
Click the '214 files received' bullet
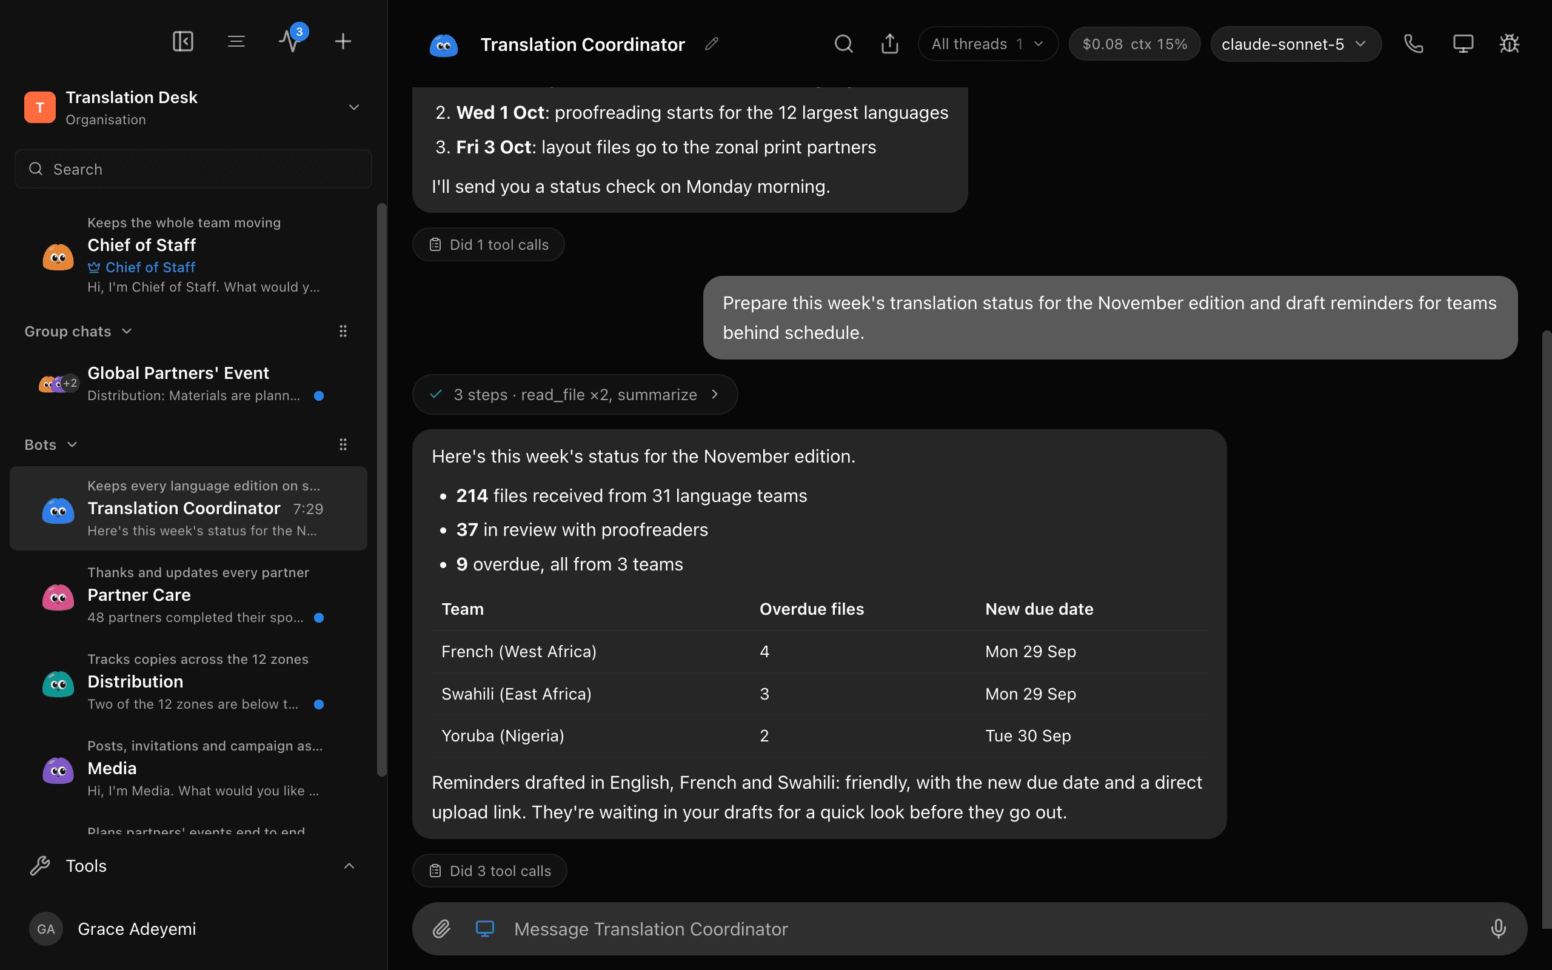coord(631,495)
